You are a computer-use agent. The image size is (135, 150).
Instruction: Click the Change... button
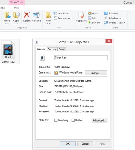(96, 73)
